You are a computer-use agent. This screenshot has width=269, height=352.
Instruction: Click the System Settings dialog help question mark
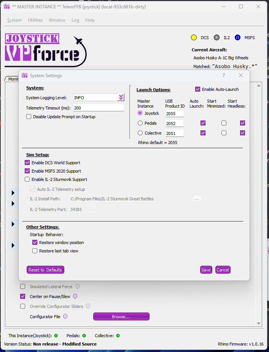click(224, 75)
